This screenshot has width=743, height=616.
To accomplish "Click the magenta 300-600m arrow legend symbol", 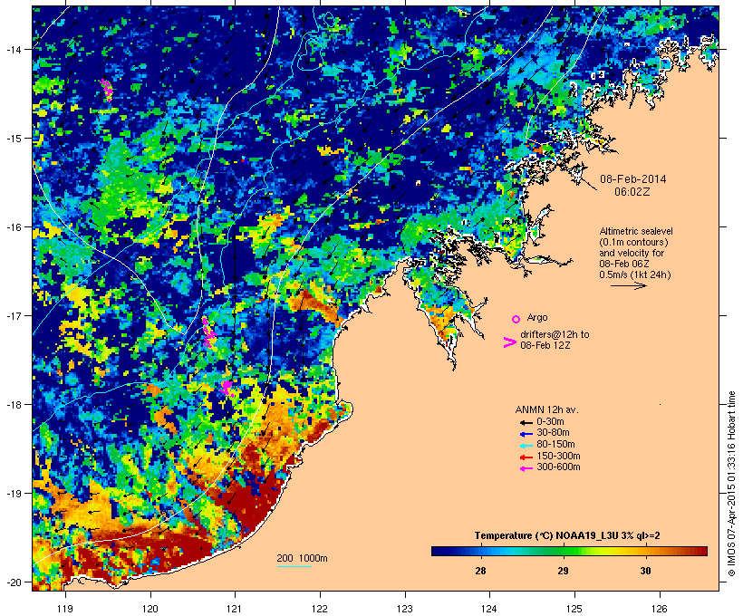I will click(526, 468).
